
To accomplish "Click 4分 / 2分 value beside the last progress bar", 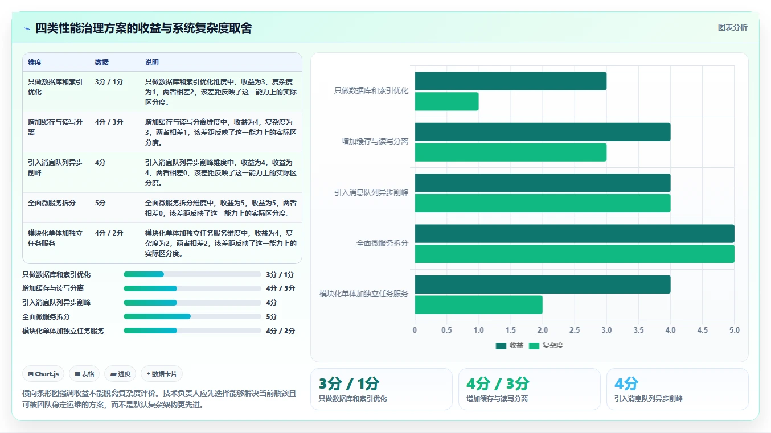I will [280, 331].
